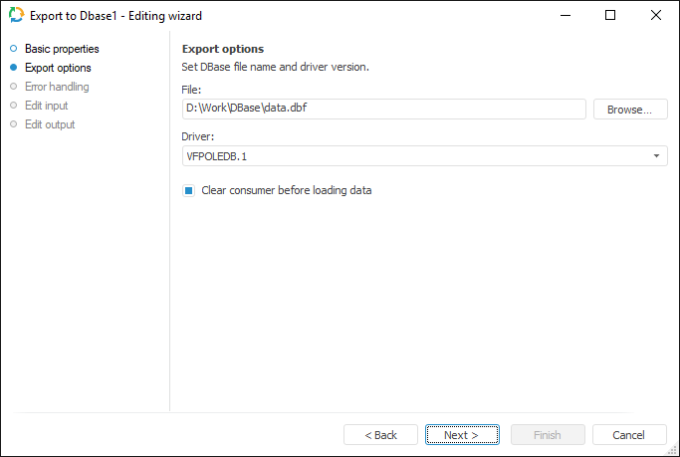Screen dimensions: 680x457
Task: Click the Edit output step bullet
Action: click(x=13, y=124)
